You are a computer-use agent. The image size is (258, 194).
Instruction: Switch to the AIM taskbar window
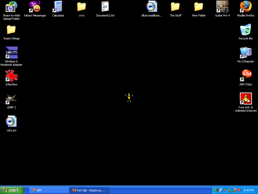point(49,190)
